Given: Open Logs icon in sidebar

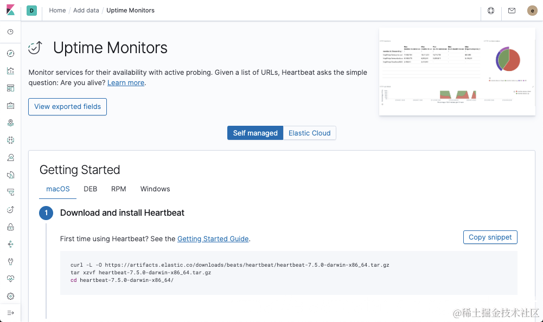Looking at the screenshot, I should click(x=10, y=175).
